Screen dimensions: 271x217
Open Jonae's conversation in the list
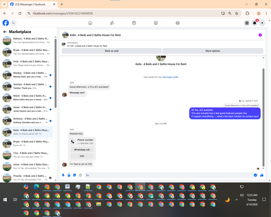tap(27, 109)
